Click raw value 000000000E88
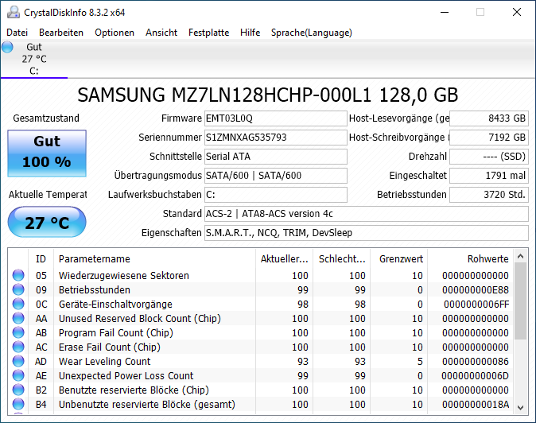Image resolution: width=536 pixels, height=423 pixels. click(x=475, y=289)
